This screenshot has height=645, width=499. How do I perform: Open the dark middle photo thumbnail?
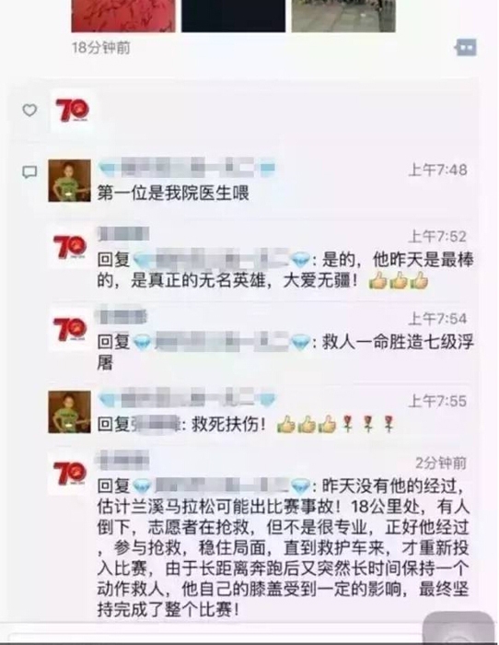tap(234, 16)
